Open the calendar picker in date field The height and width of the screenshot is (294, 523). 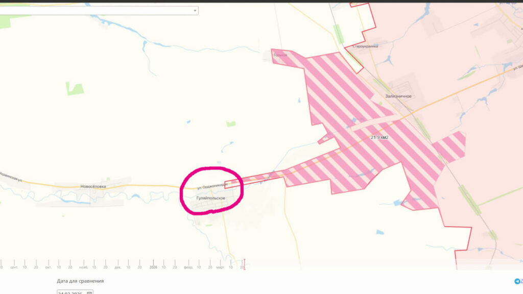tap(89, 292)
